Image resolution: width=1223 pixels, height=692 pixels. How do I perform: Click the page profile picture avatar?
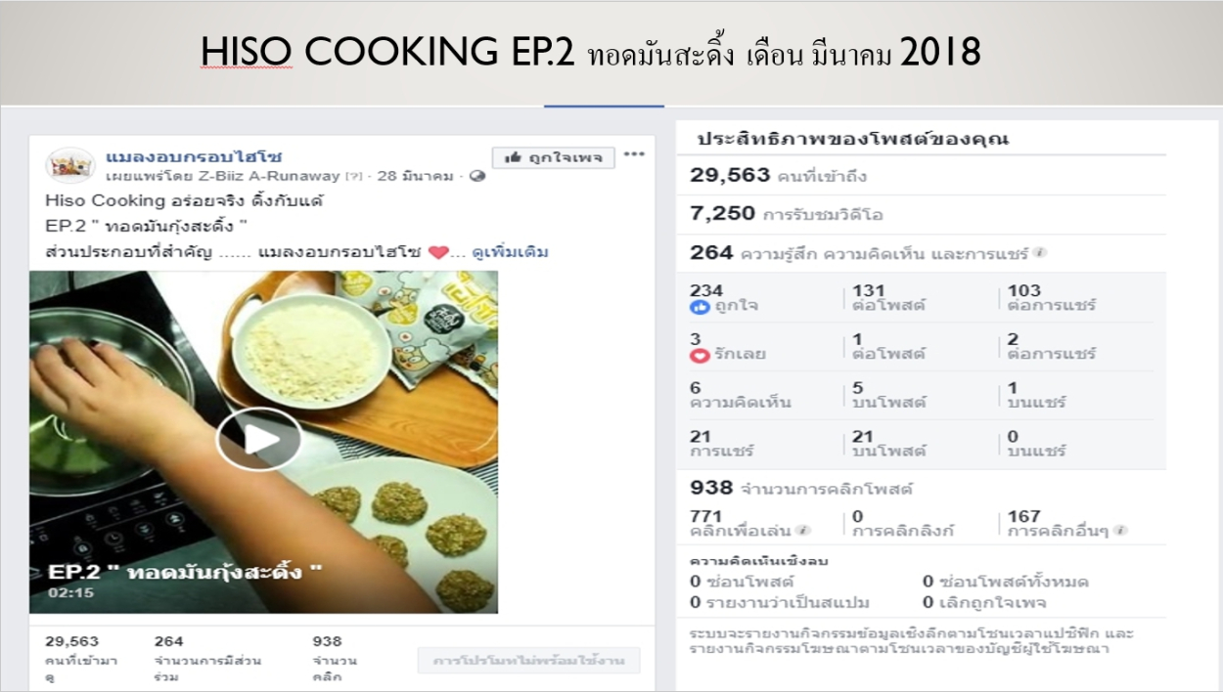pyautogui.click(x=69, y=165)
